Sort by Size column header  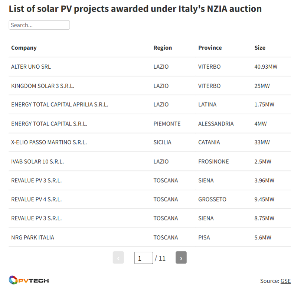pos(260,48)
